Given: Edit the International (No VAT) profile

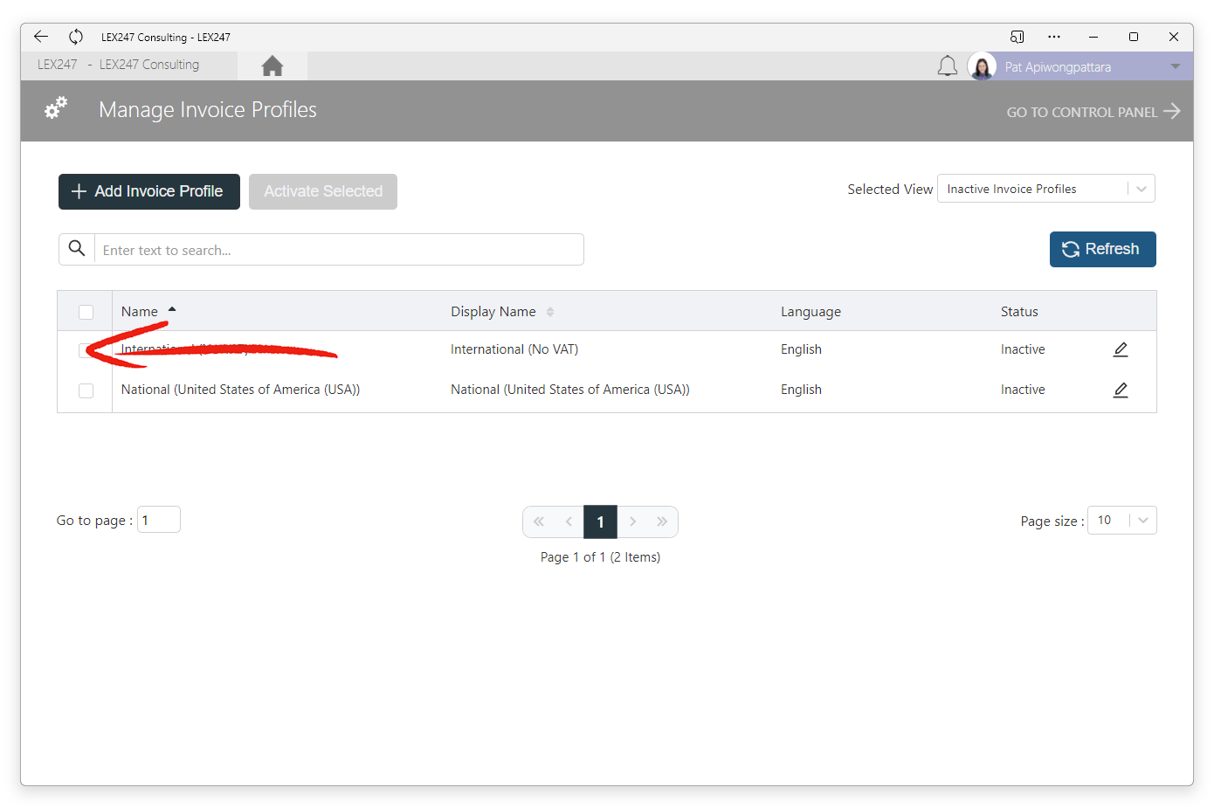Looking at the screenshot, I should pos(1121,349).
